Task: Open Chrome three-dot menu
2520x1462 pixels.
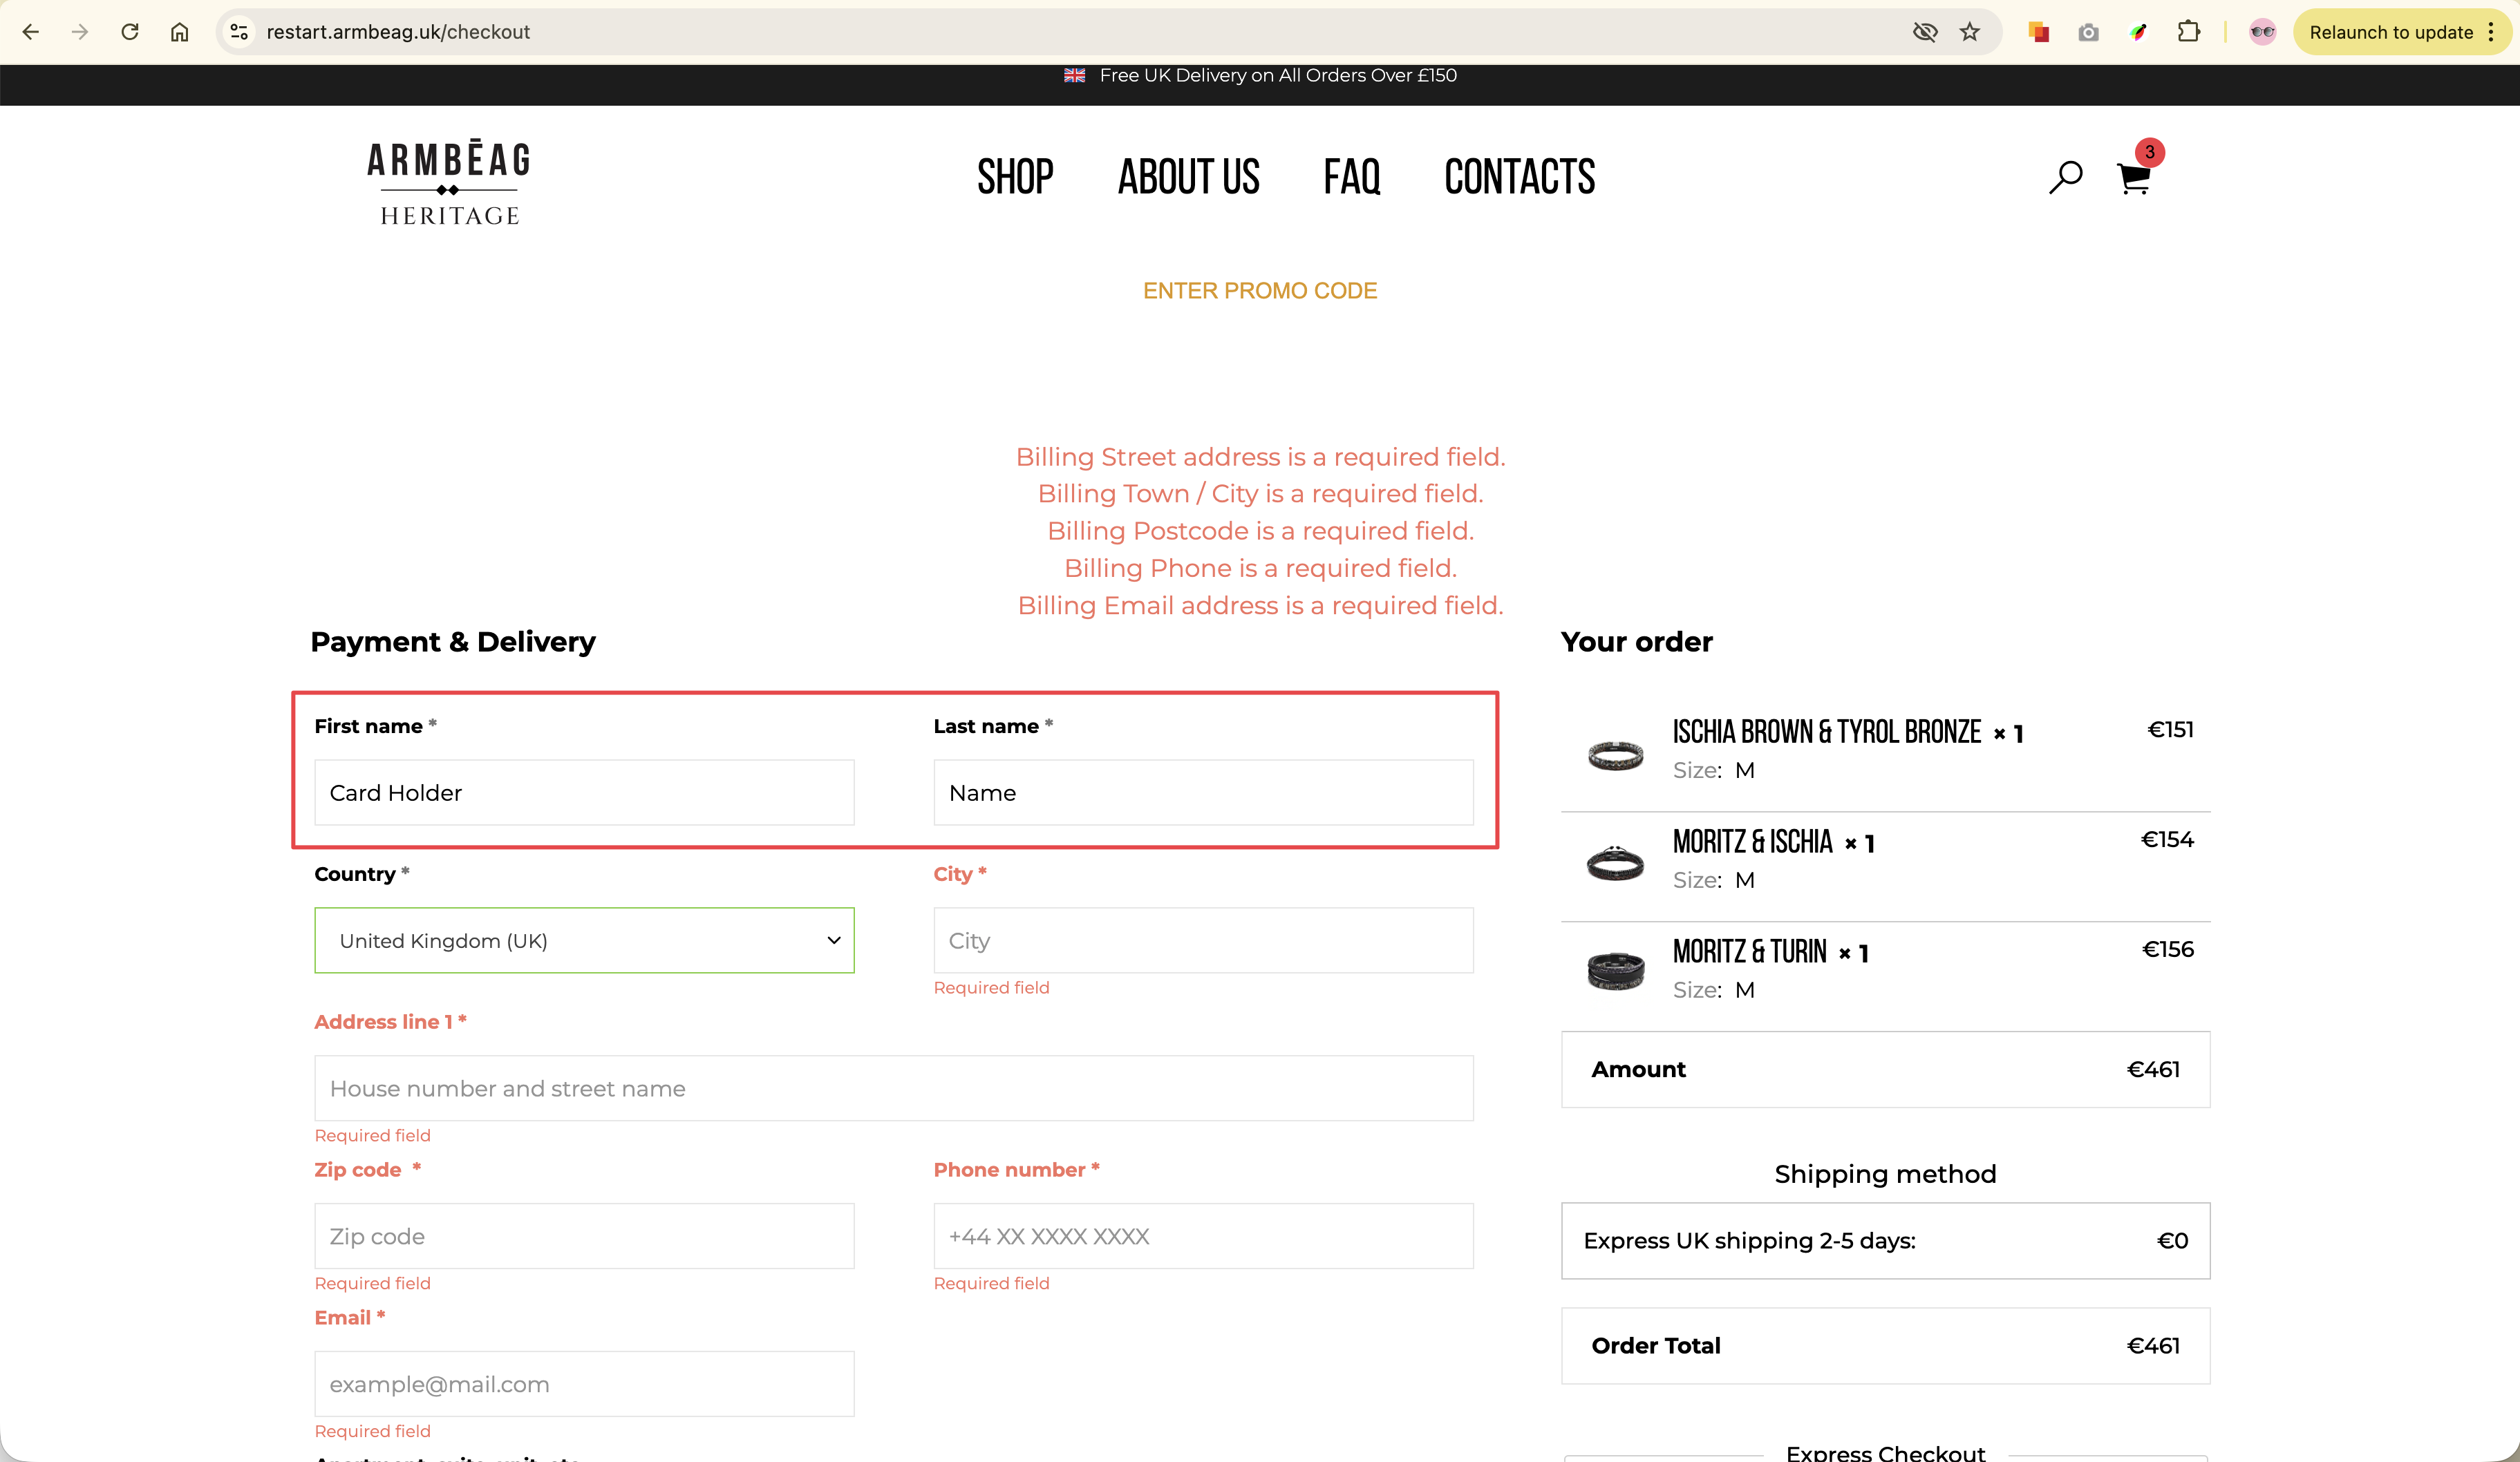Action: (2491, 32)
